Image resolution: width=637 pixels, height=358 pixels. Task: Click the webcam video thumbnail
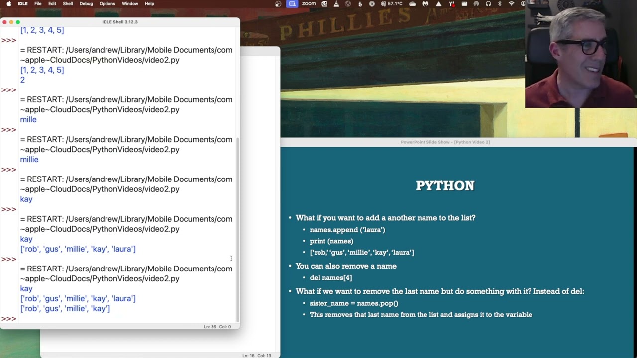pyautogui.click(x=581, y=54)
